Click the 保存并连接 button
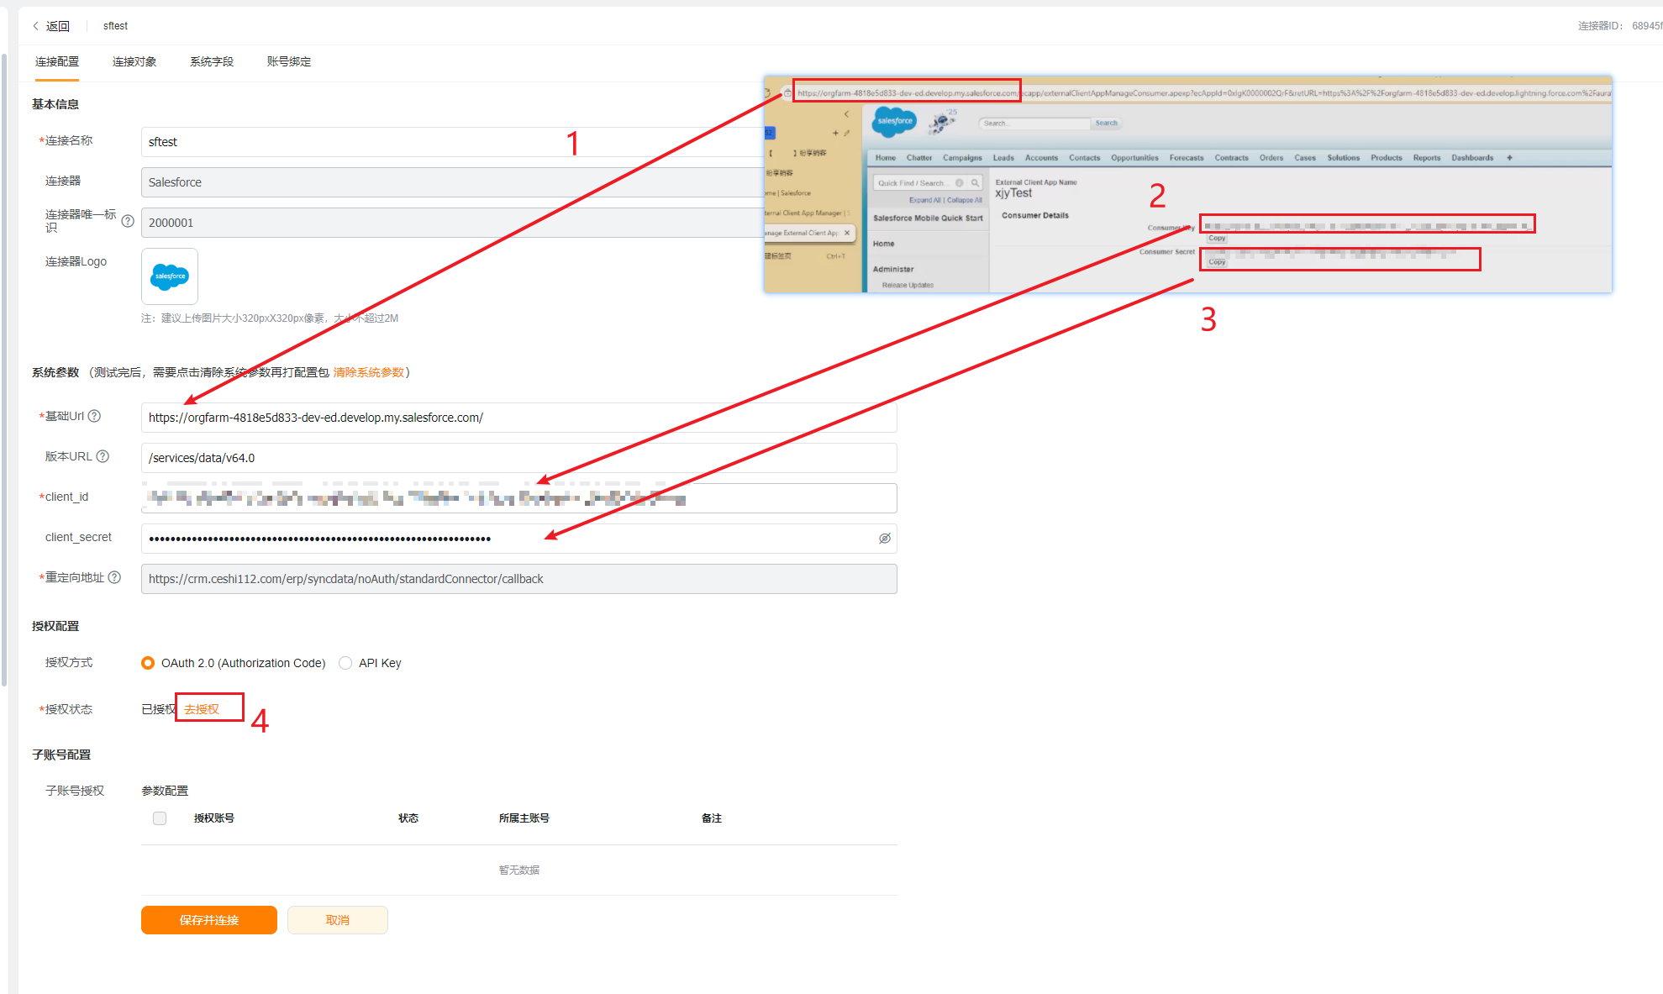Screen dimensions: 1663x994 pyautogui.click(x=209, y=920)
